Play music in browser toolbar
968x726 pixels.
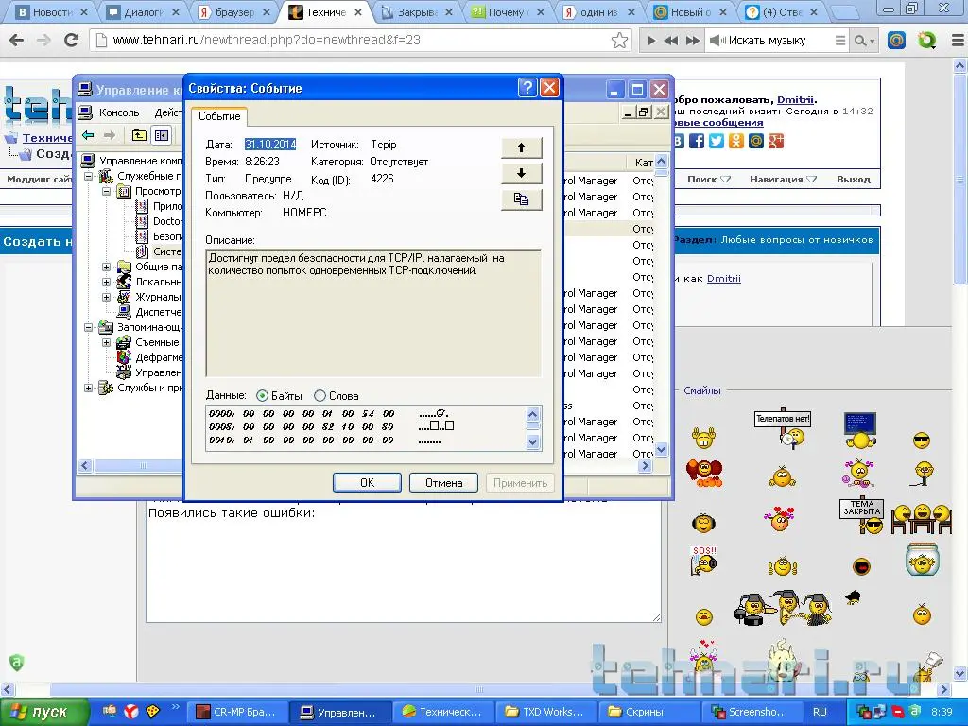[x=651, y=41]
